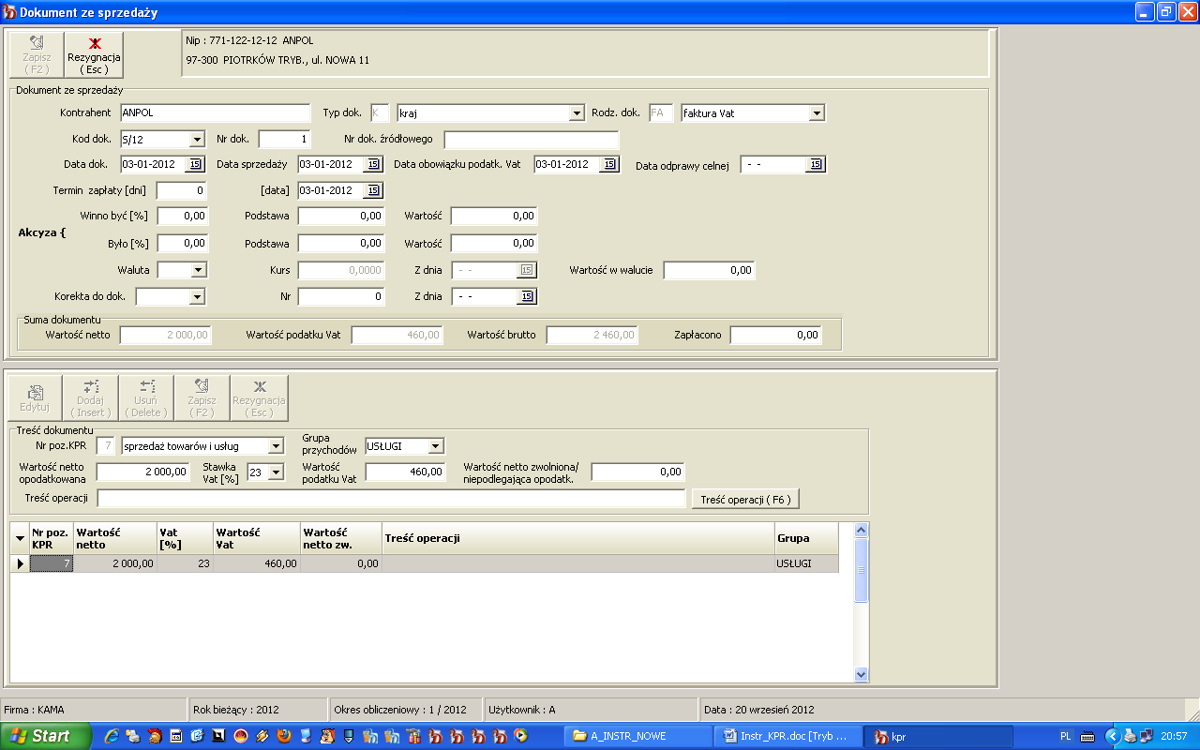Click Wartość netto zwolniona field
1200x750 pixels.
point(637,472)
